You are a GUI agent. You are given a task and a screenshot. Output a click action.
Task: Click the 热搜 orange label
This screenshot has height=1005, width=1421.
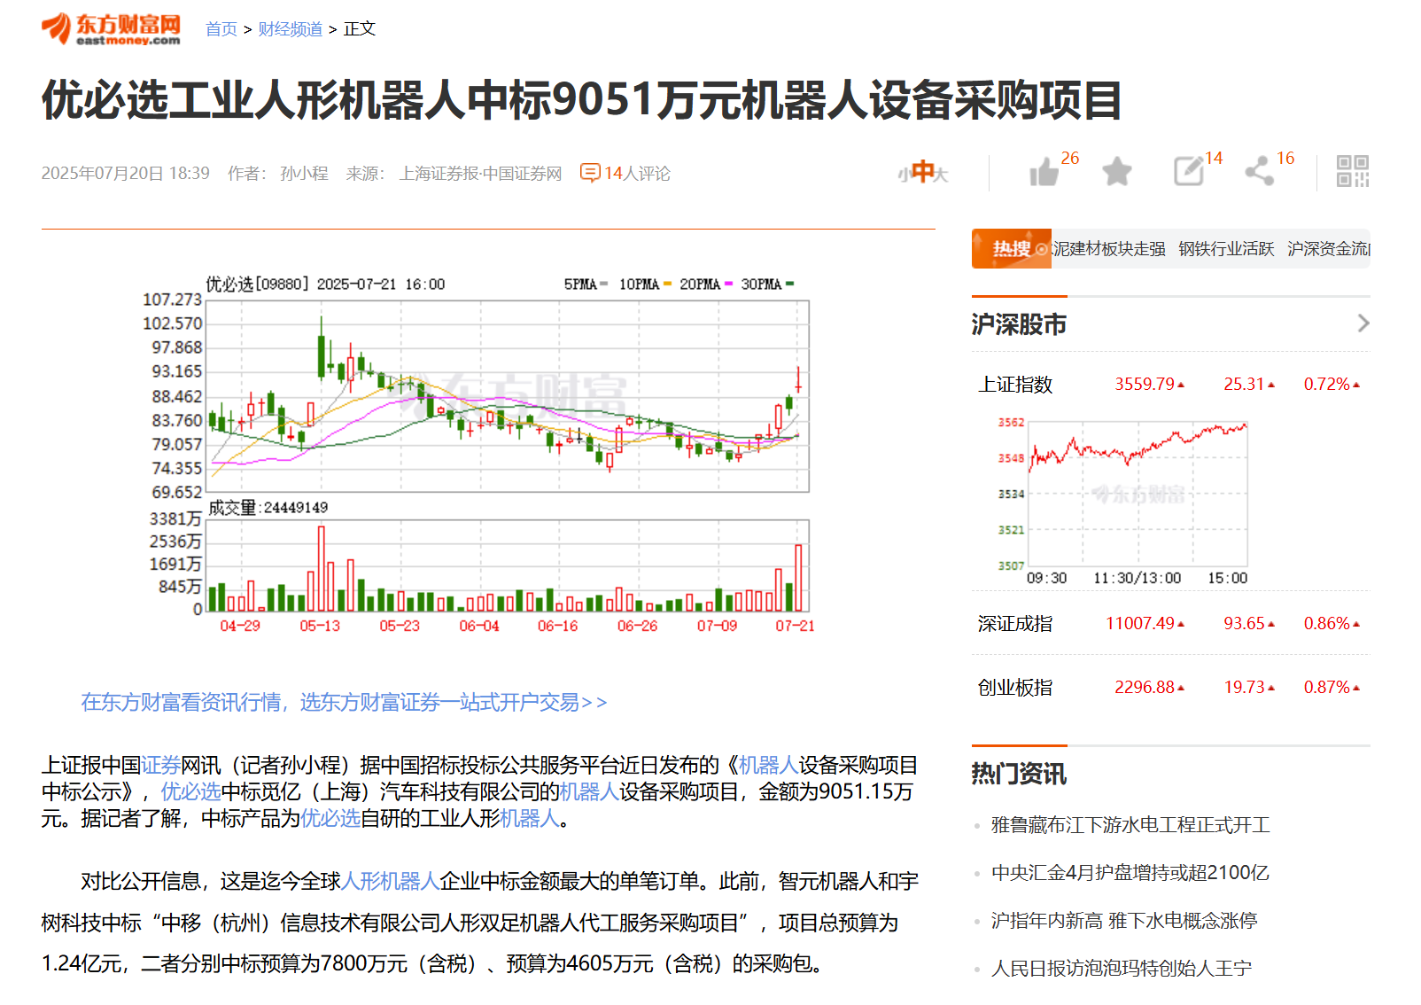tap(1011, 249)
